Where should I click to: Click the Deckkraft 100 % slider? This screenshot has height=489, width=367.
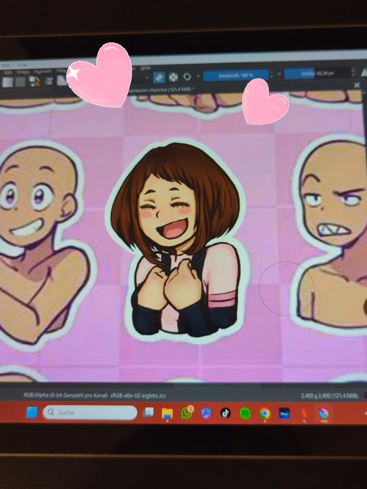(236, 76)
